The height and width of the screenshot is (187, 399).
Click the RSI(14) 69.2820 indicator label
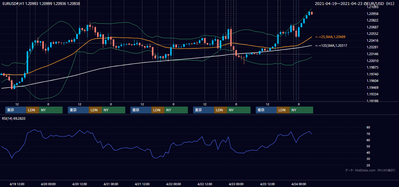coord(14,118)
